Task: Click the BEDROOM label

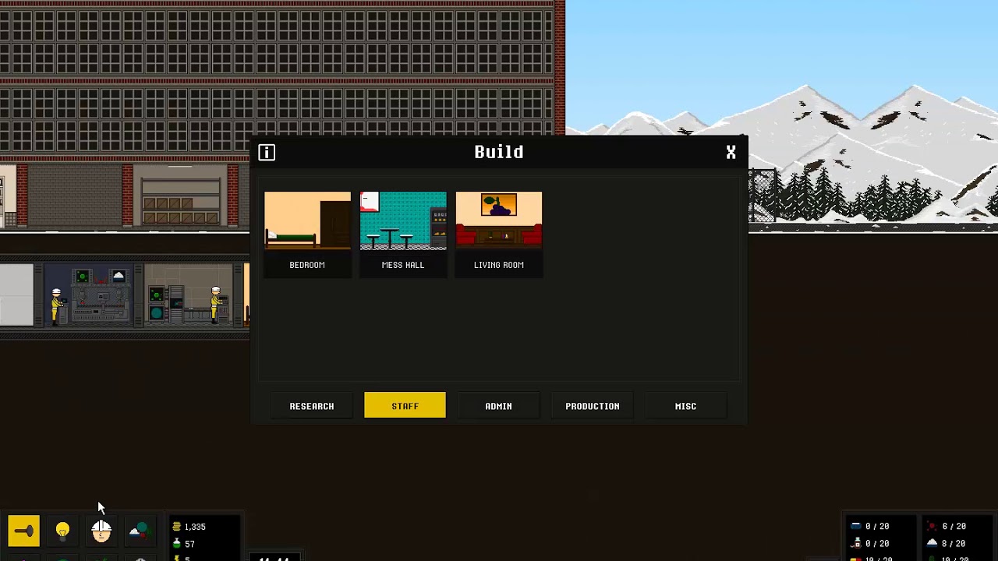Action: [x=307, y=265]
